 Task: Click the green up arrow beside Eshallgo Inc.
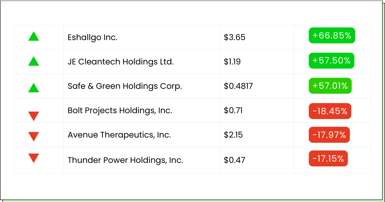pyautogui.click(x=34, y=36)
